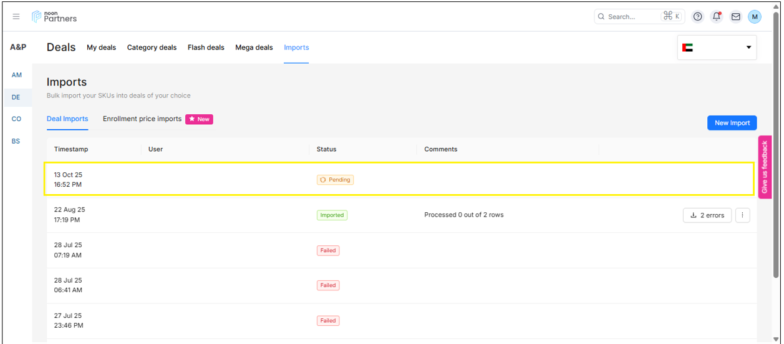Switch to the My deals tab

tap(101, 47)
